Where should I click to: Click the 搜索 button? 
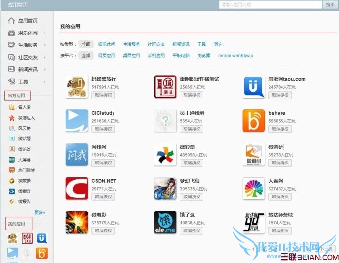pyautogui.click(x=330, y=5)
